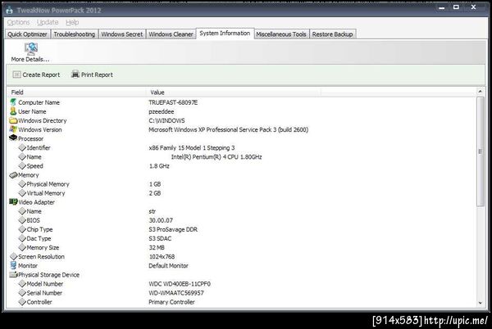
Task: Click the Physical Memory diamond icon
Action: (22, 184)
